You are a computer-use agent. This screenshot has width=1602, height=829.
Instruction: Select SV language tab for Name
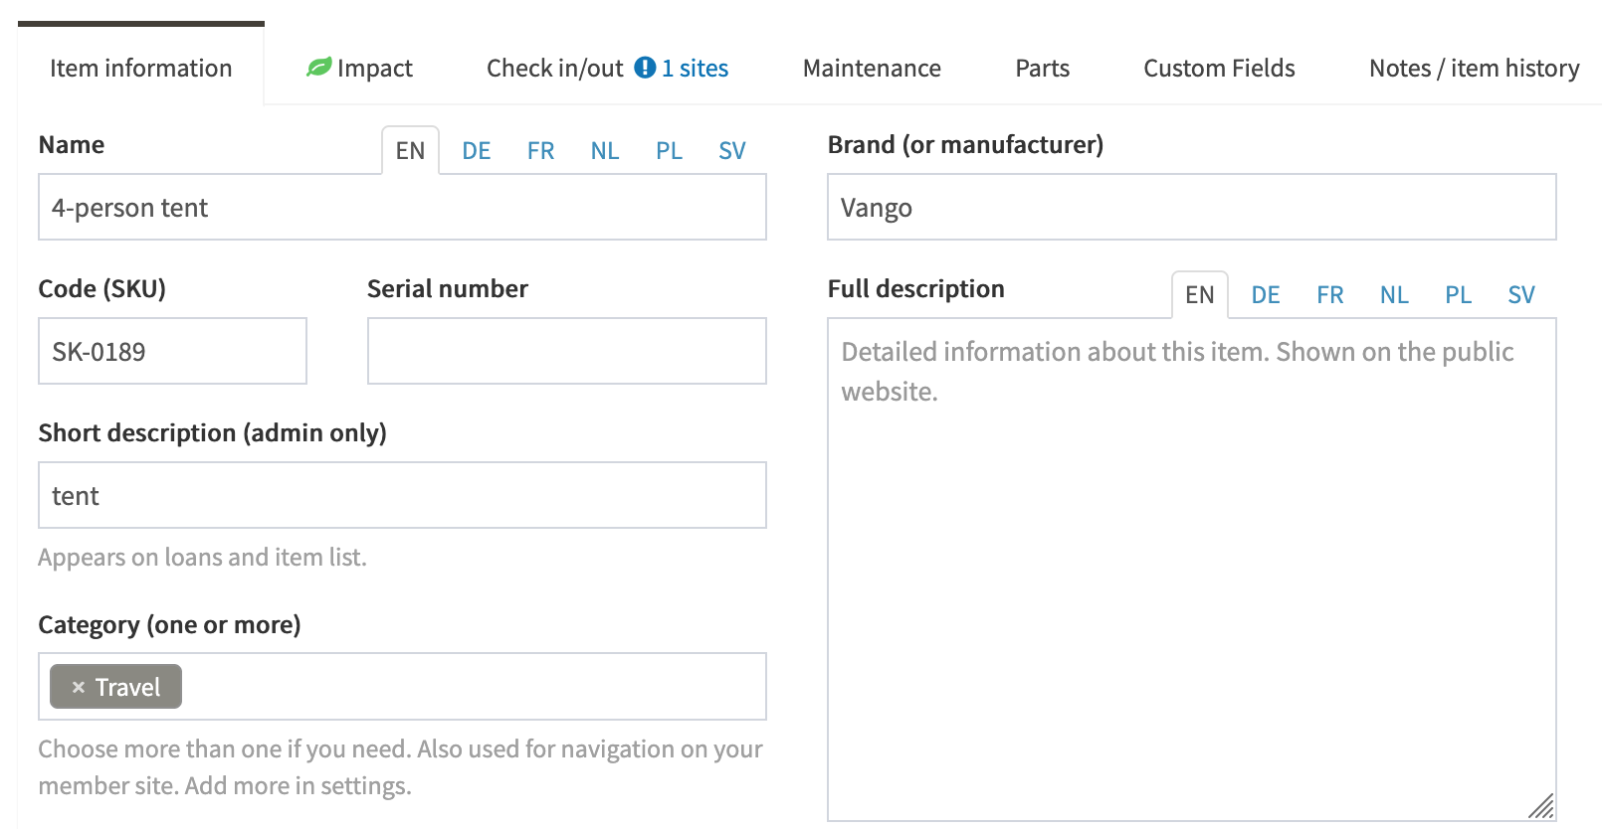pos(731,151)
